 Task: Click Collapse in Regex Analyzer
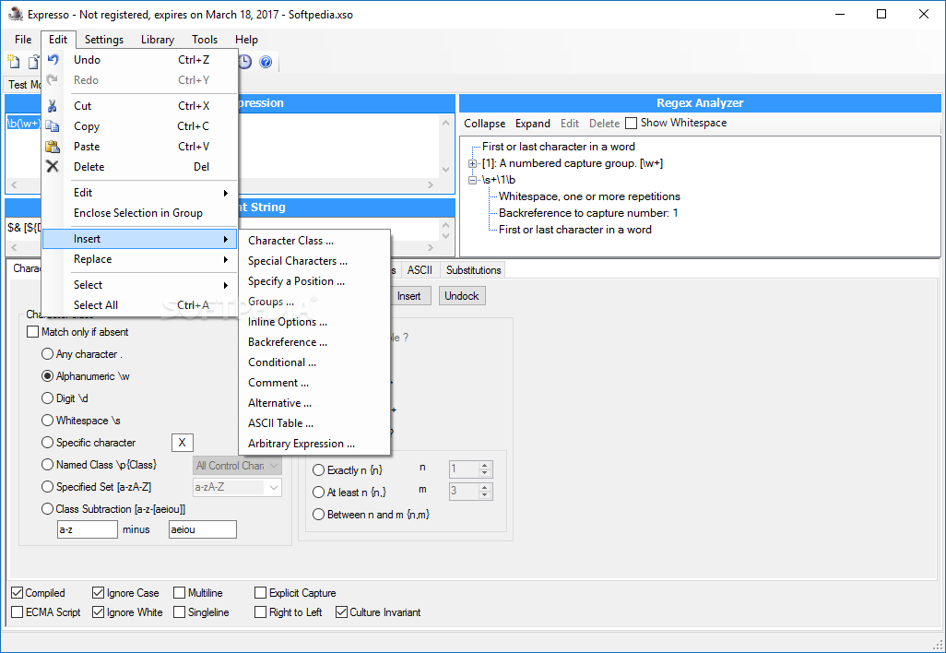pos(484,123)
